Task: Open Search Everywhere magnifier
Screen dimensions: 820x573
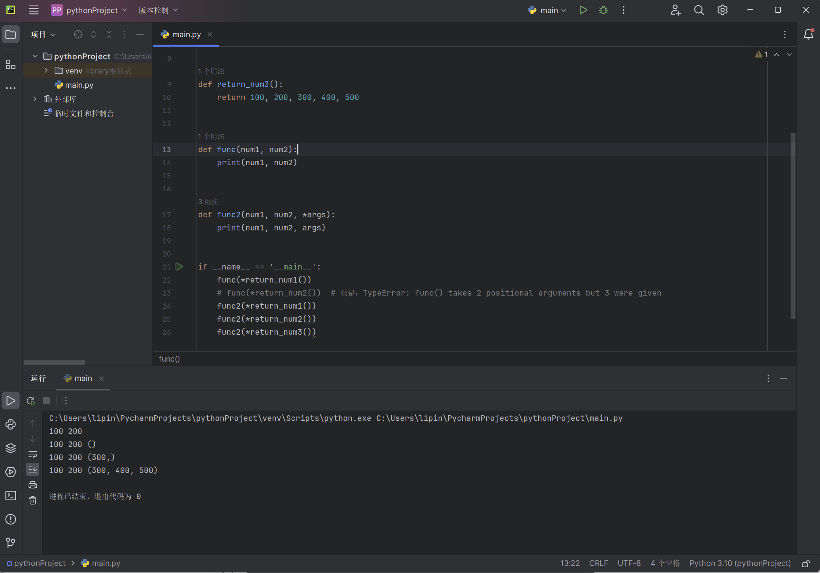Action: (x=699, y=10)
